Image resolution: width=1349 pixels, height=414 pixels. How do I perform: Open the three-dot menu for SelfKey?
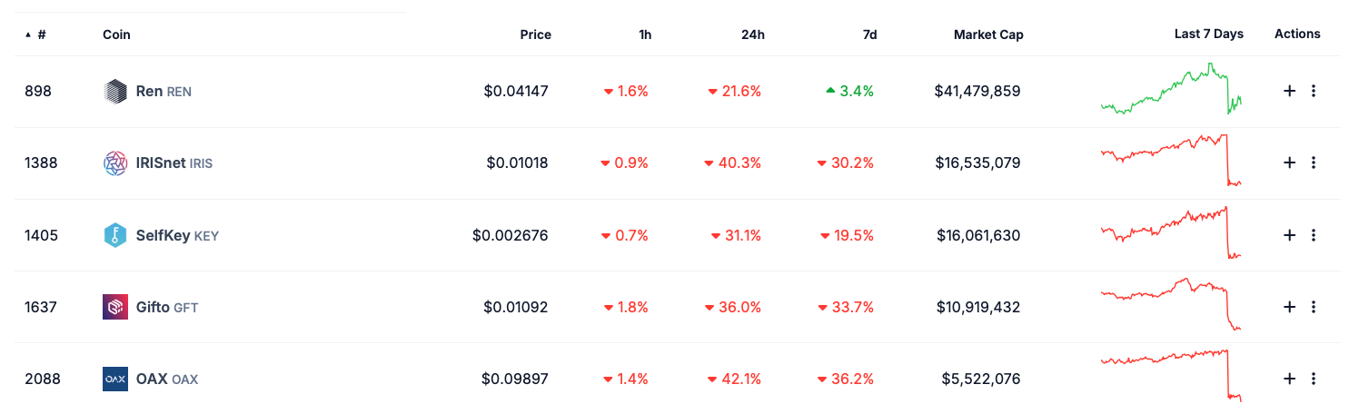1314,235
